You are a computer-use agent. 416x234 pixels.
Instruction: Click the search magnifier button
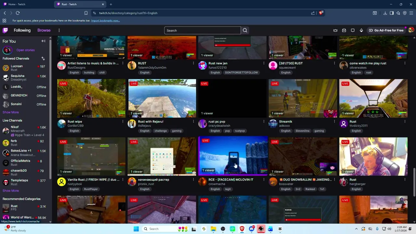245,30
